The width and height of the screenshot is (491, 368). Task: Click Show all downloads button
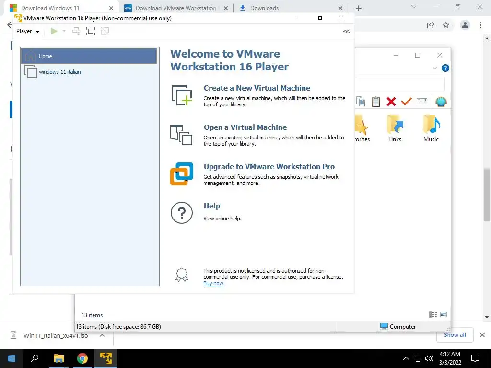point(455,335)
